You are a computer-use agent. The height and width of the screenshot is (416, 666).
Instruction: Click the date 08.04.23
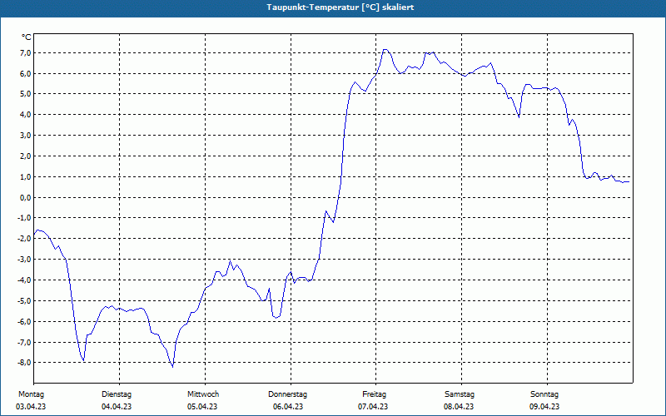click(x=459, y=407)
